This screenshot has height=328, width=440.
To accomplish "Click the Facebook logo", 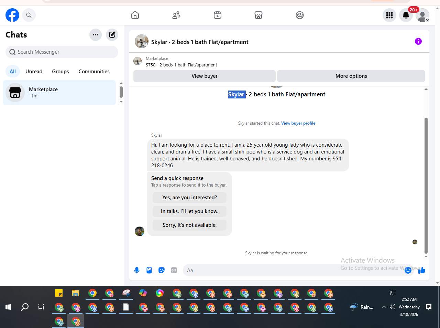I will (12, 15).
